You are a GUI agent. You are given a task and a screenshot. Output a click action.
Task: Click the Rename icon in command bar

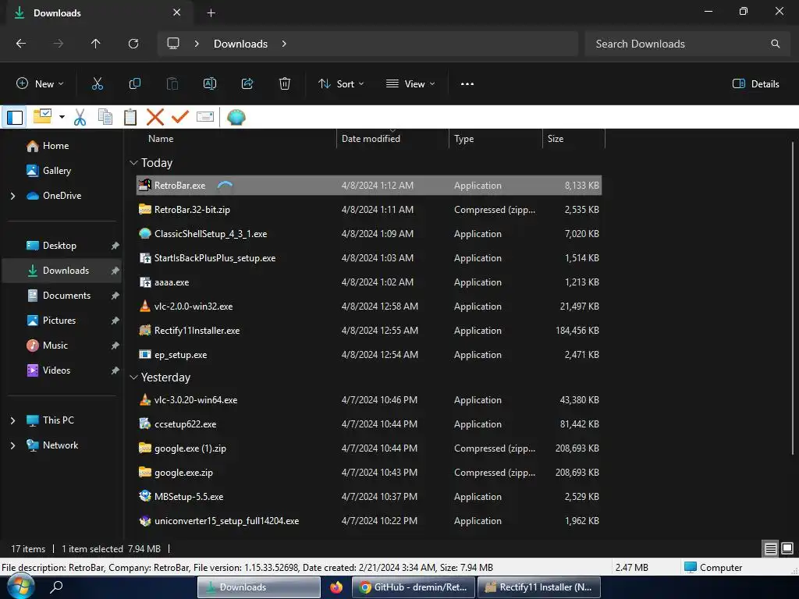coord(209,83)
